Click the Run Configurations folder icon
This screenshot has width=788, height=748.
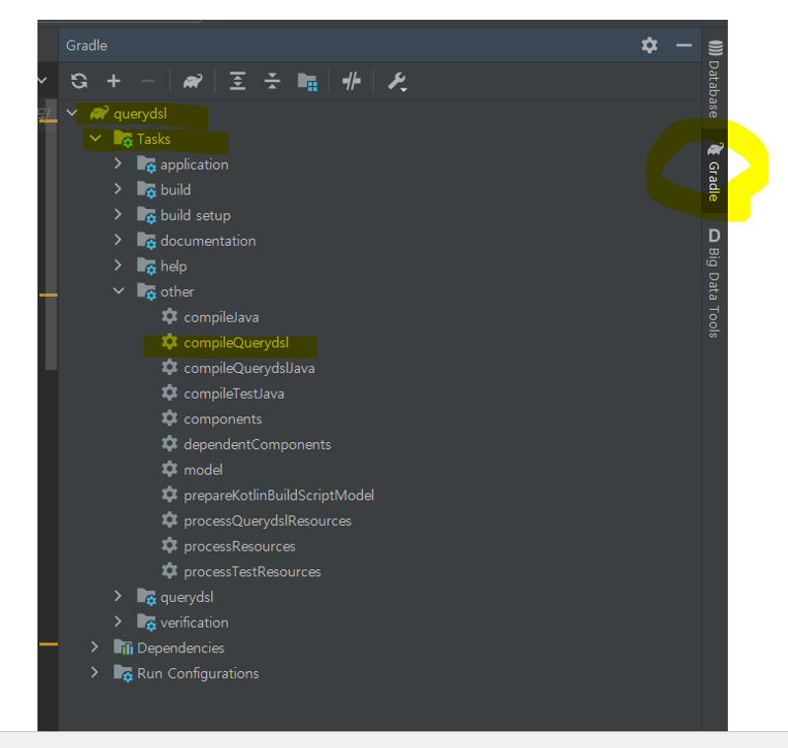pyautogui.click(x=123, y=673)
